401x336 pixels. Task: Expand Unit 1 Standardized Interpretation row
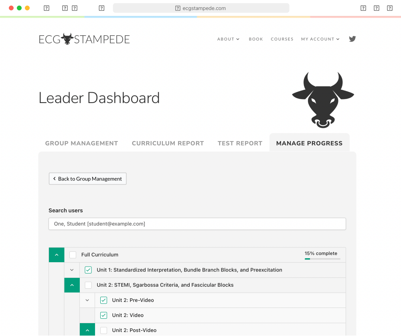point(72,270)
